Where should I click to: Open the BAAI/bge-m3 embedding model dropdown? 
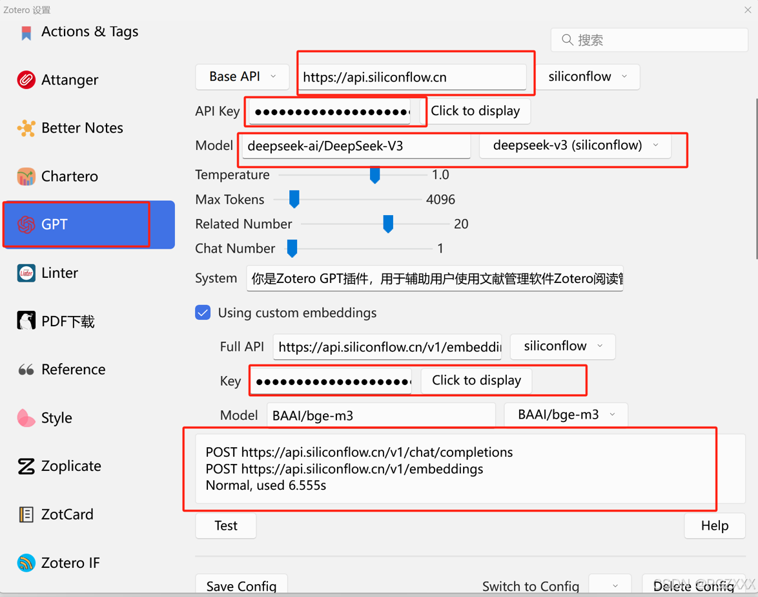tap(566, 415)
